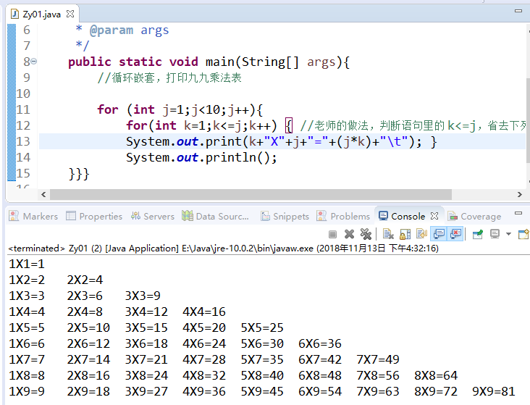Click the Snippets tab icon
530x405 pixels.
pyautogui.click(x=265, y=216)
